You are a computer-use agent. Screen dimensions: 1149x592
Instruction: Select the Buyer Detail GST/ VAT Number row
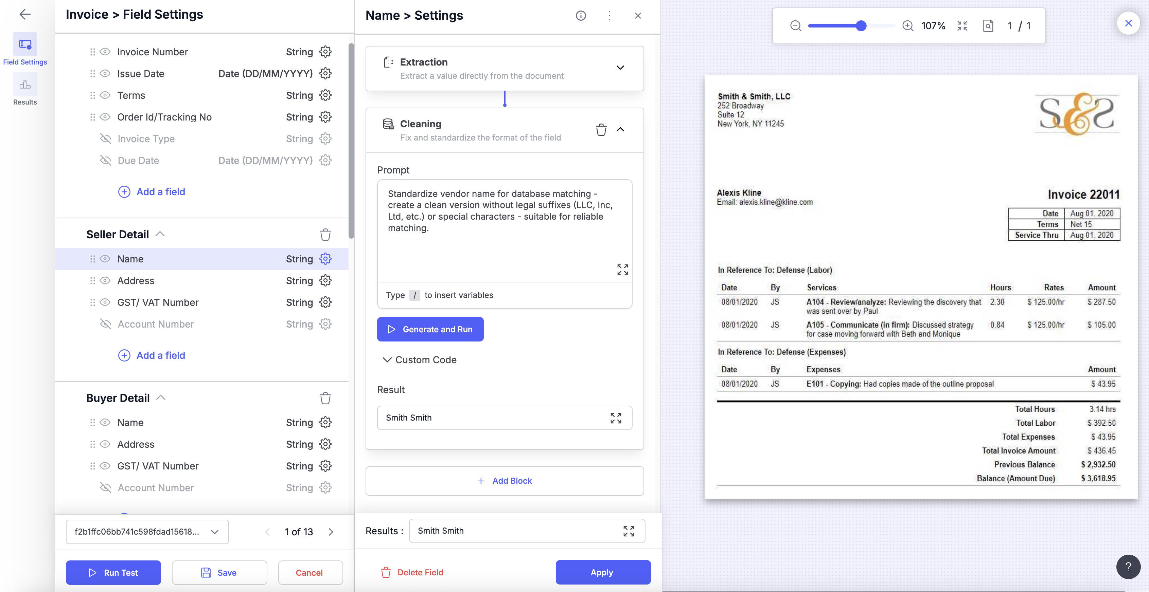tap(202, 466)
